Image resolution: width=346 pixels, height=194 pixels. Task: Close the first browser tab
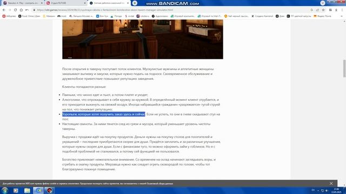coord(42,3)
